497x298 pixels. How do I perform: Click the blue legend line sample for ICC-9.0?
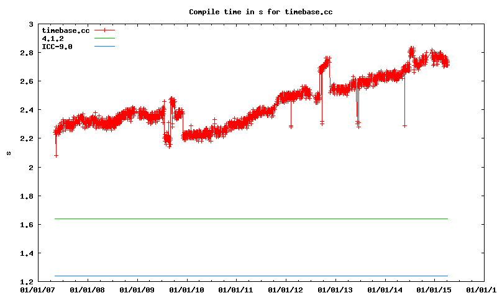[x=106, y=47]
